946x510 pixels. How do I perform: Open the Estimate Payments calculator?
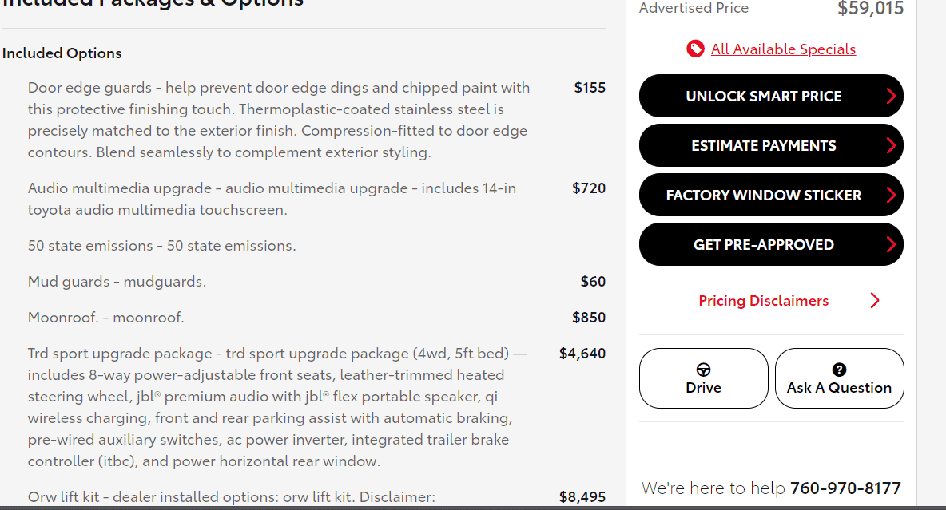pos(763,146)
